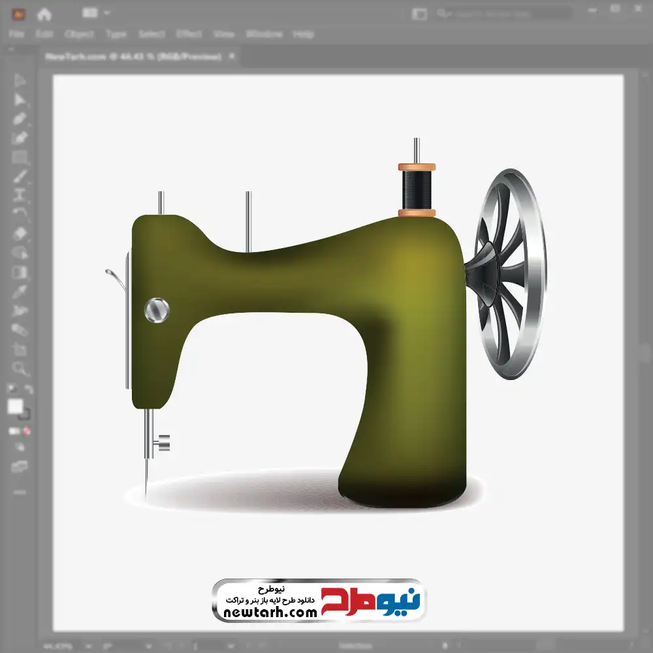Select the Rectangle shape tool
The width and height of the screenshot is (653, 653).
click(20, 157)
